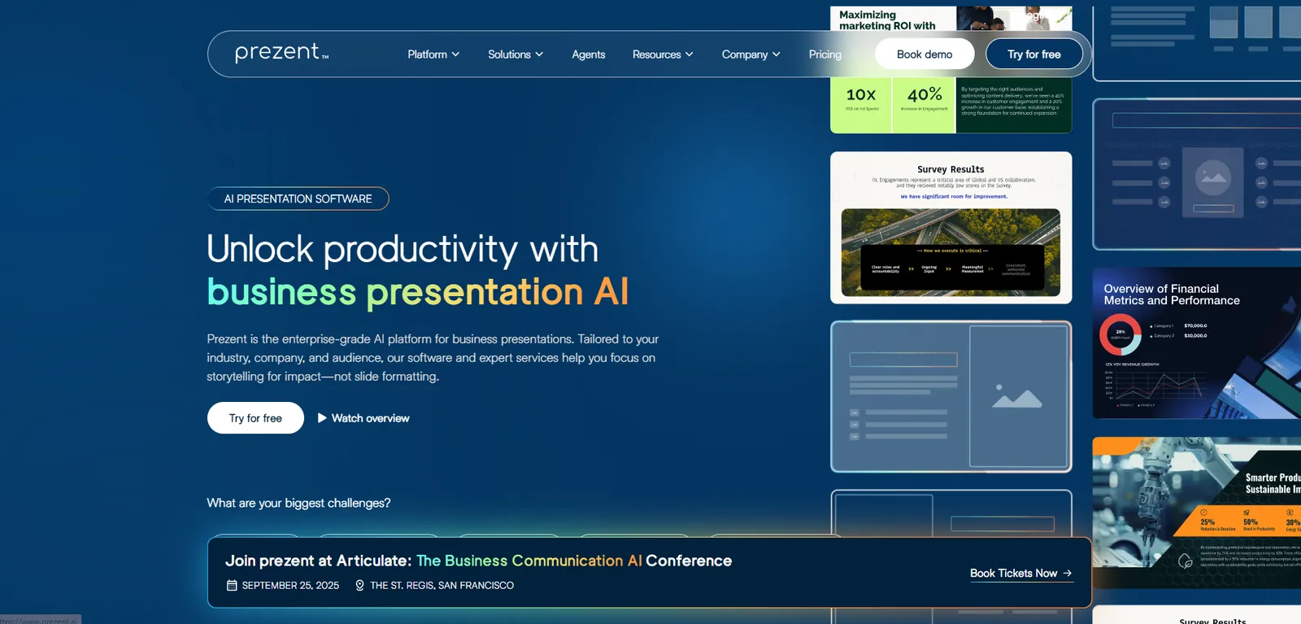
Task: Open the Company dropdown menu
Action: (751, 55)
